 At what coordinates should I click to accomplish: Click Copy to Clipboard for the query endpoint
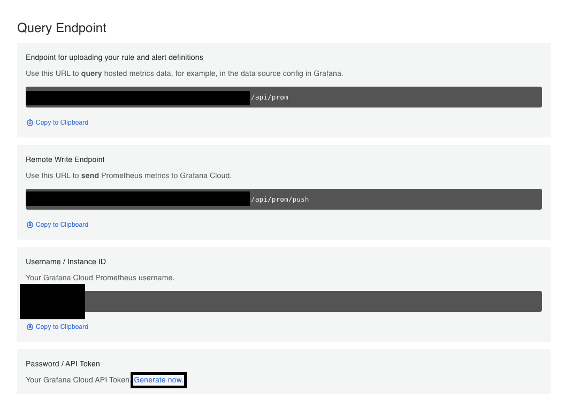tap(57, 122)
